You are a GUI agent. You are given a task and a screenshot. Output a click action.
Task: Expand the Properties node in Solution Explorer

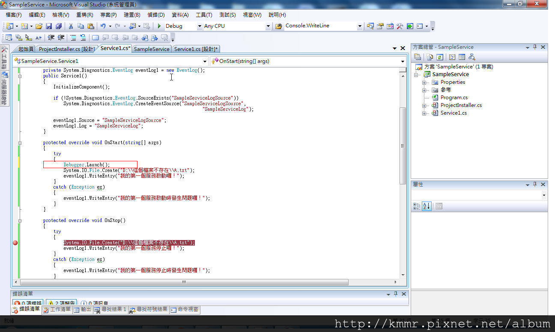coord(424,82)
